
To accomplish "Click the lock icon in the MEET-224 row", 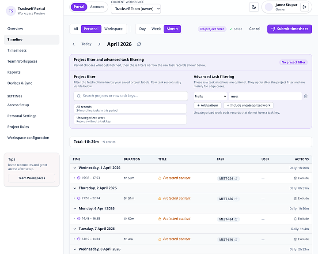I will [160, 178].
